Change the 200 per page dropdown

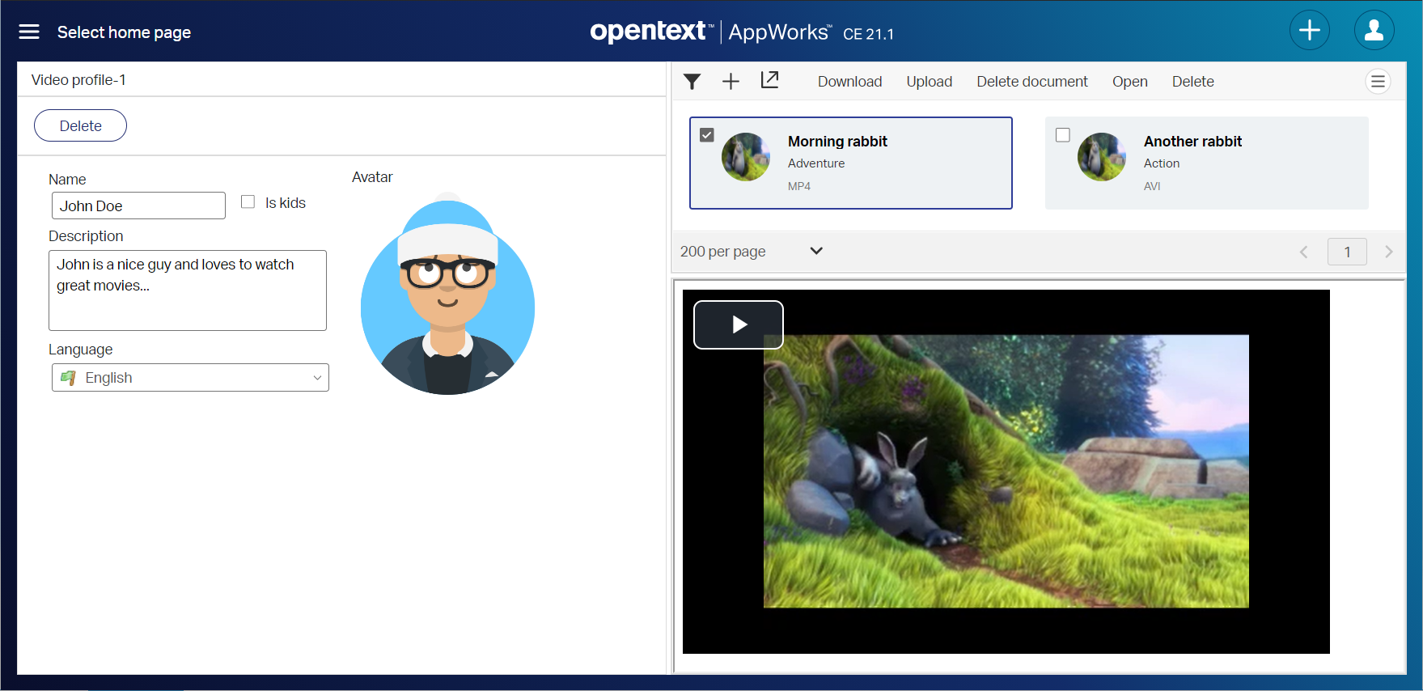coord(751,252)
